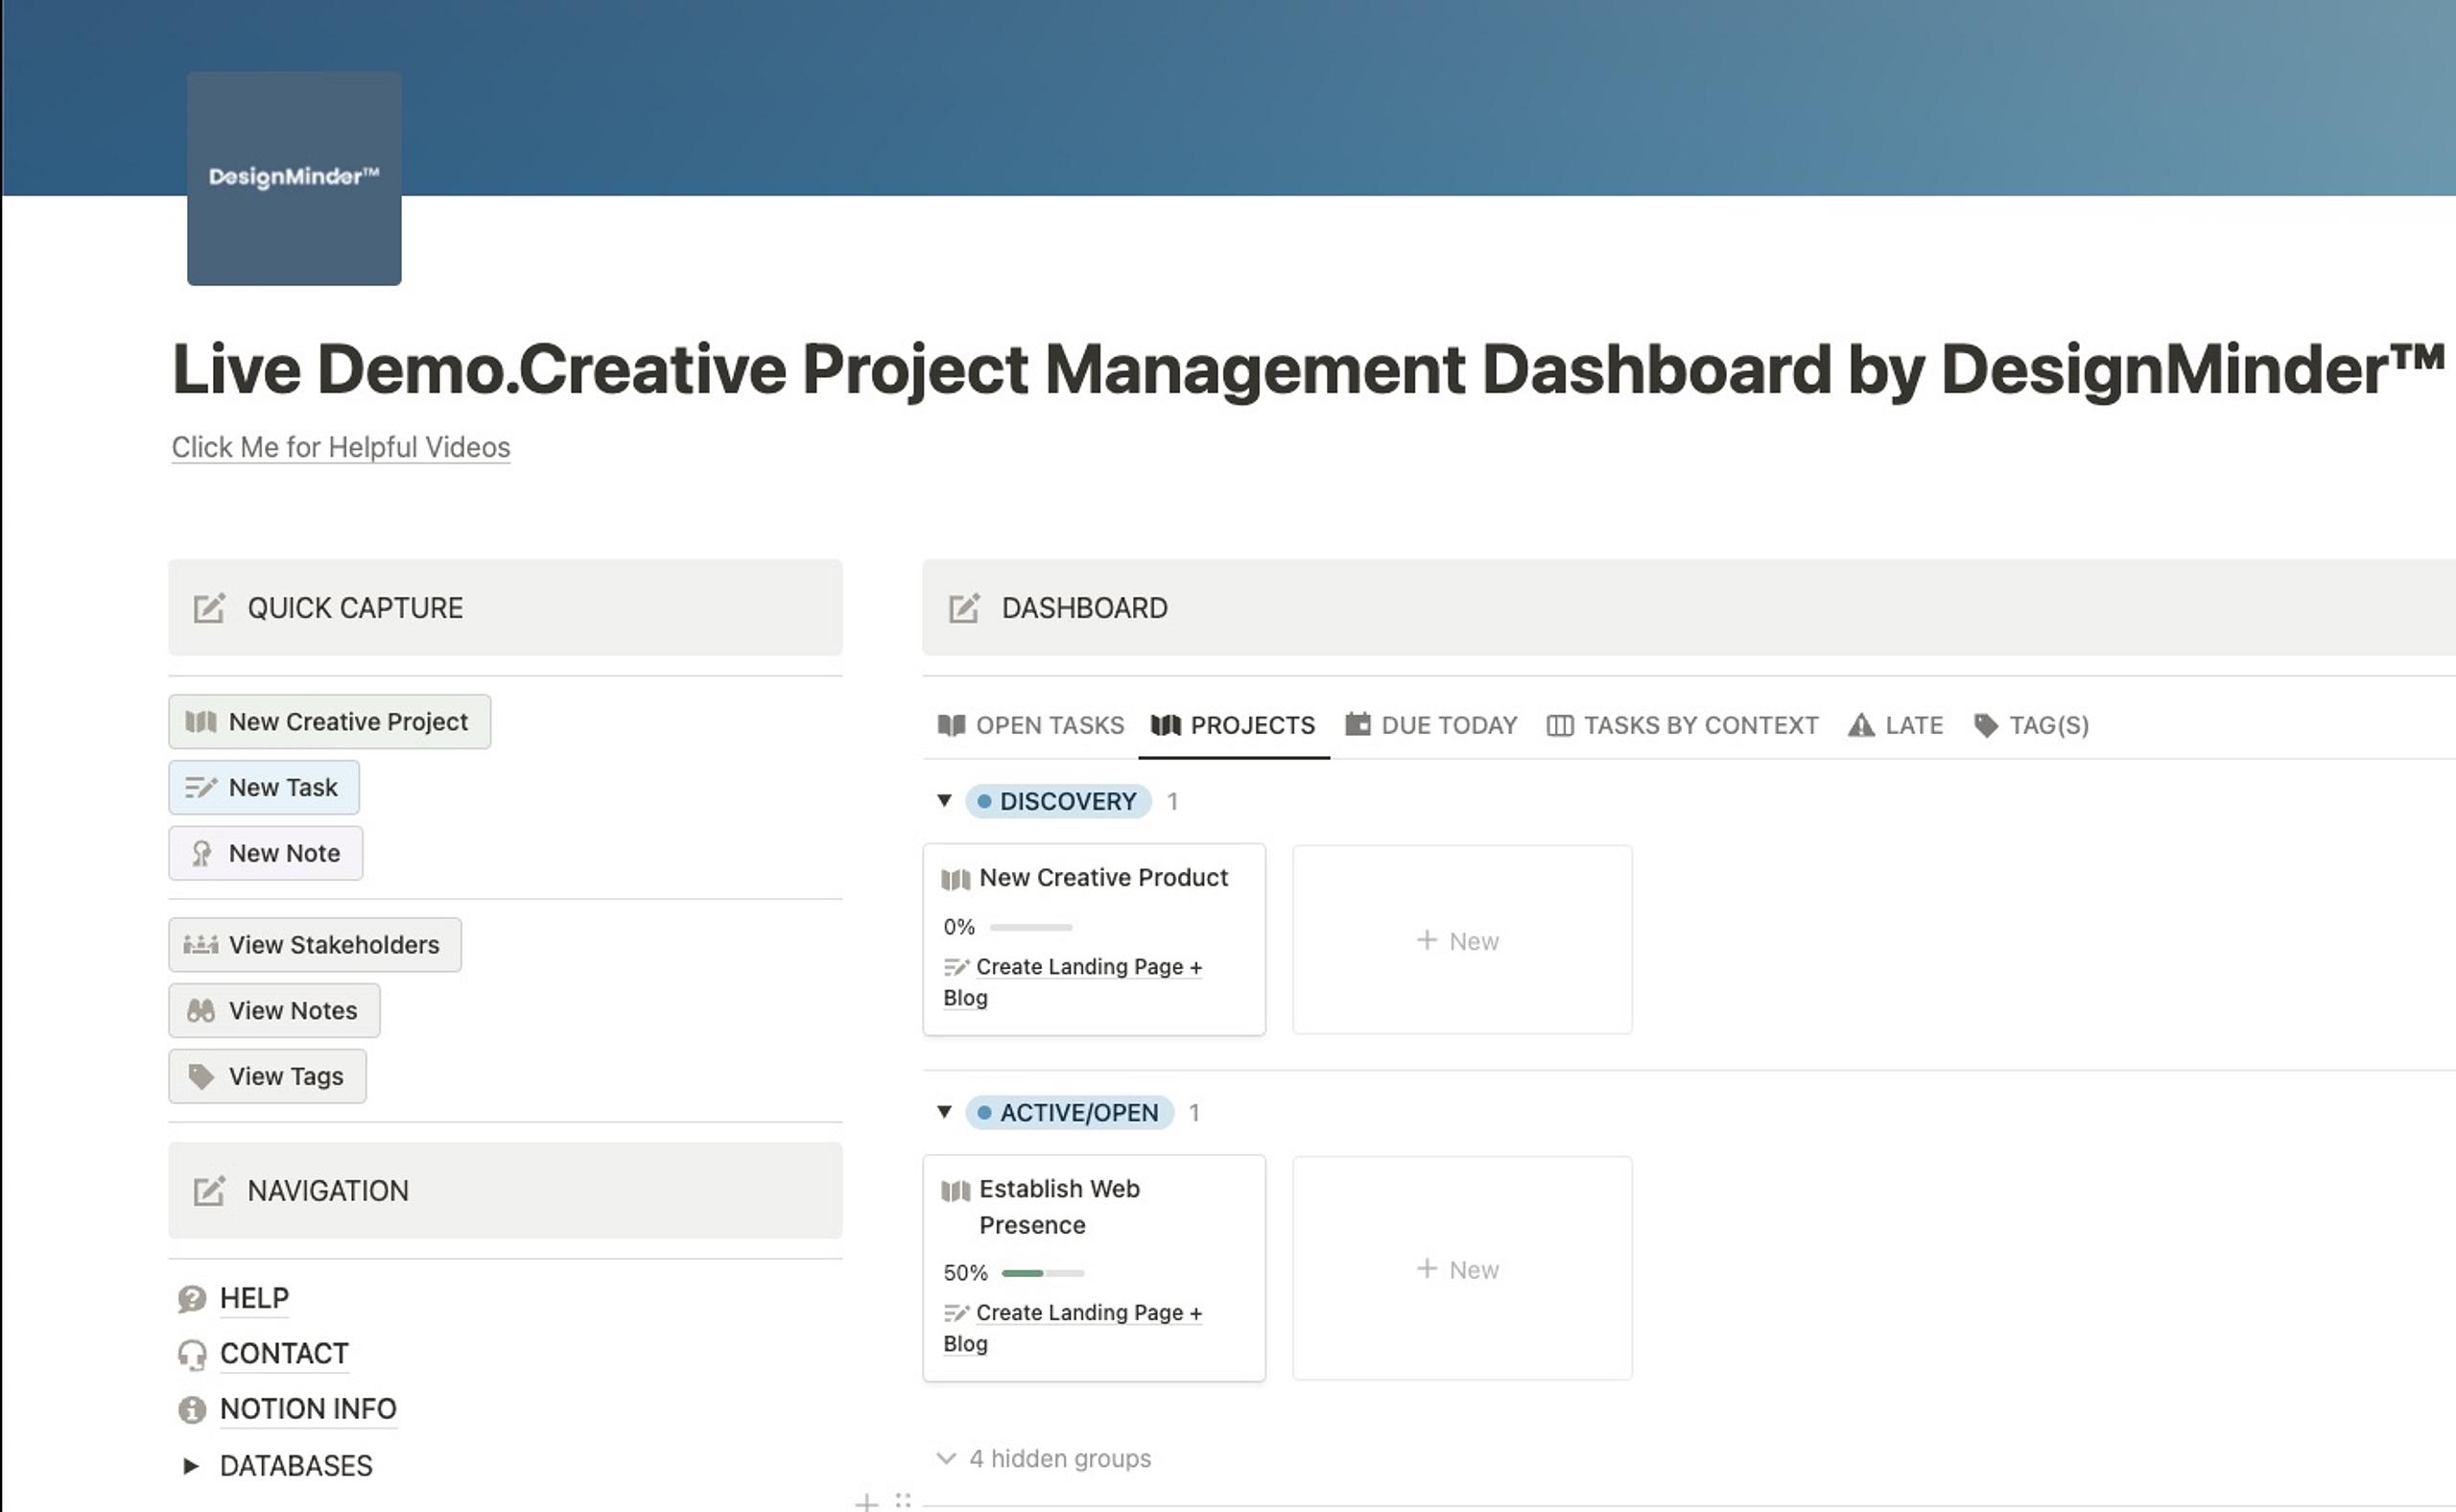Screen dimensions: 2456x1512
Task: Collapse the ACTIVE/OPEN group triangle
Action: (x=944, y=1112)
